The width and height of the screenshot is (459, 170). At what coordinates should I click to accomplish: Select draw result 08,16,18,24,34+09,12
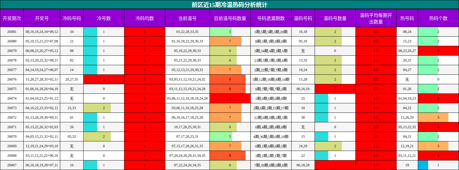tap(42, 32)
